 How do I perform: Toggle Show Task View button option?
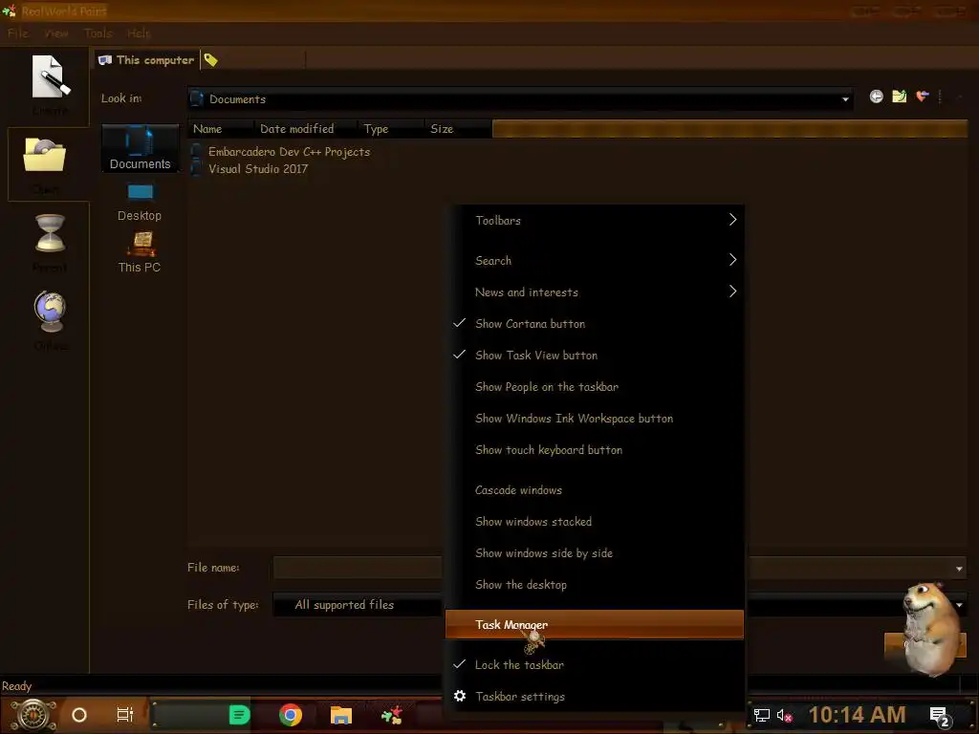(x=595, y=356)
